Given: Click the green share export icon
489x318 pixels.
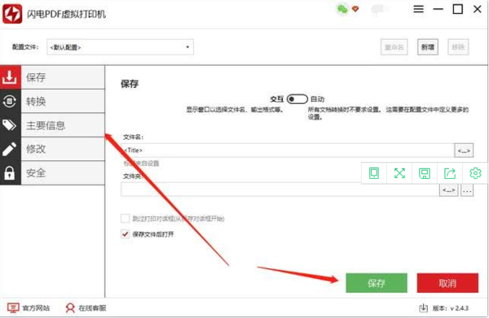Looking at the screenshot, I should coord(450,173).
